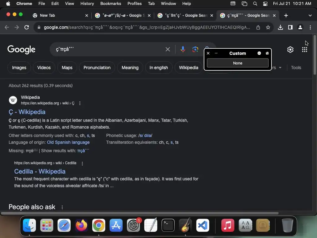Screen dimensions: 317x238
Task: Open System Settings from the dock
Action: pos(133,225)
